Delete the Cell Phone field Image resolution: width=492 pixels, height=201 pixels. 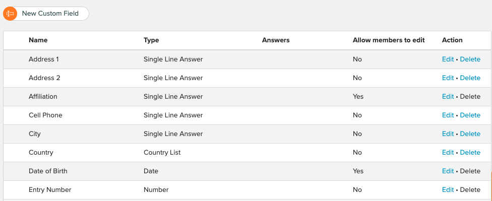pyautogui.click(x=470, y=115)
